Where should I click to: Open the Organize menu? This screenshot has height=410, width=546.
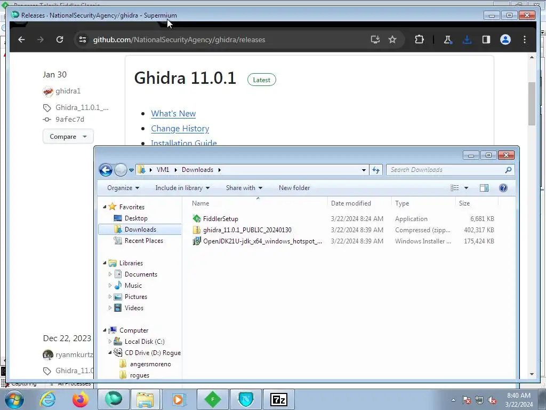pos(123,188)
